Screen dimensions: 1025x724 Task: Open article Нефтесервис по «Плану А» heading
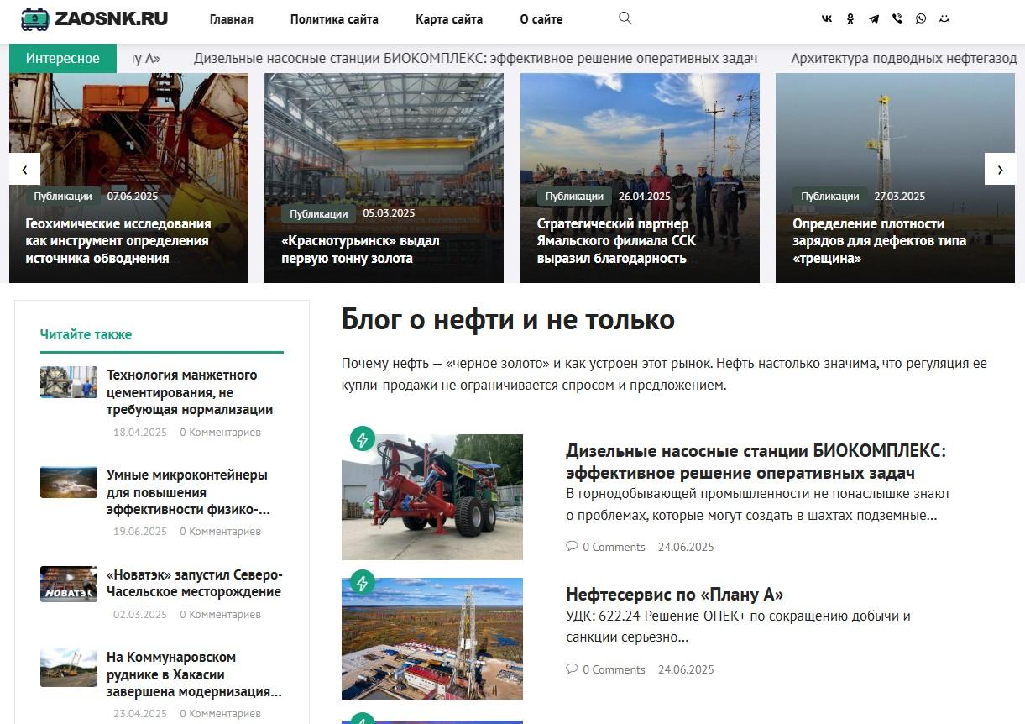675,595
